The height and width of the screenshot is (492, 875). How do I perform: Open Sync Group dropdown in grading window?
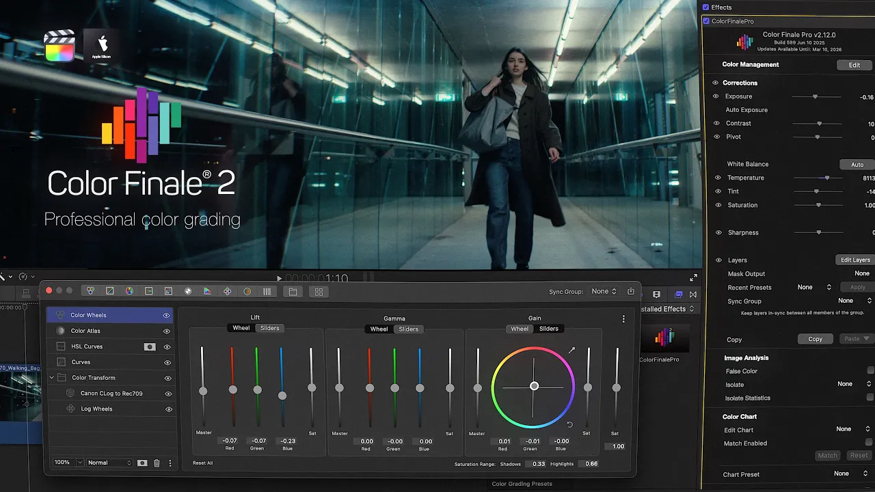pos(604,291)
